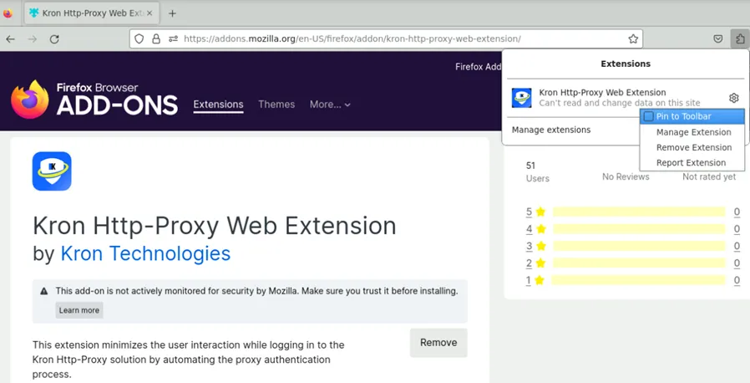Click Kron extension icon in Extensions panel

pyautogui.click(x=521, y=98)
